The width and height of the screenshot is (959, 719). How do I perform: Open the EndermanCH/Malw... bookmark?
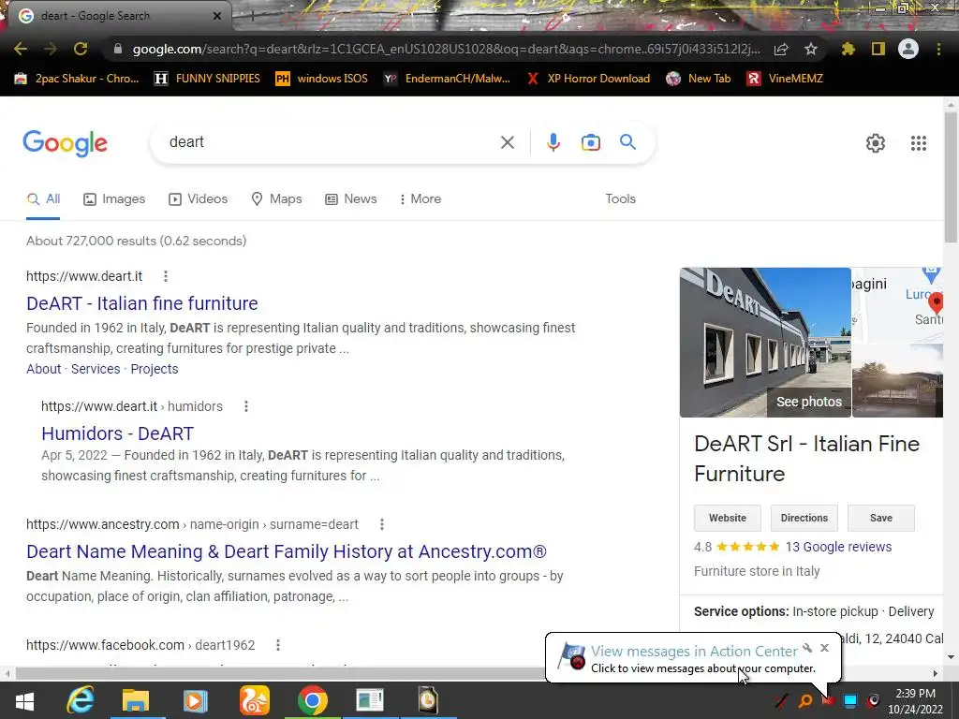[447, 79]
